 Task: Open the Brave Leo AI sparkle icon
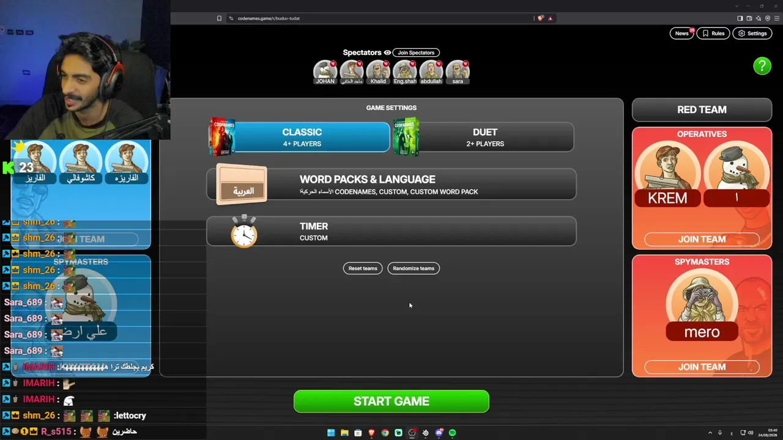point(759,18)
